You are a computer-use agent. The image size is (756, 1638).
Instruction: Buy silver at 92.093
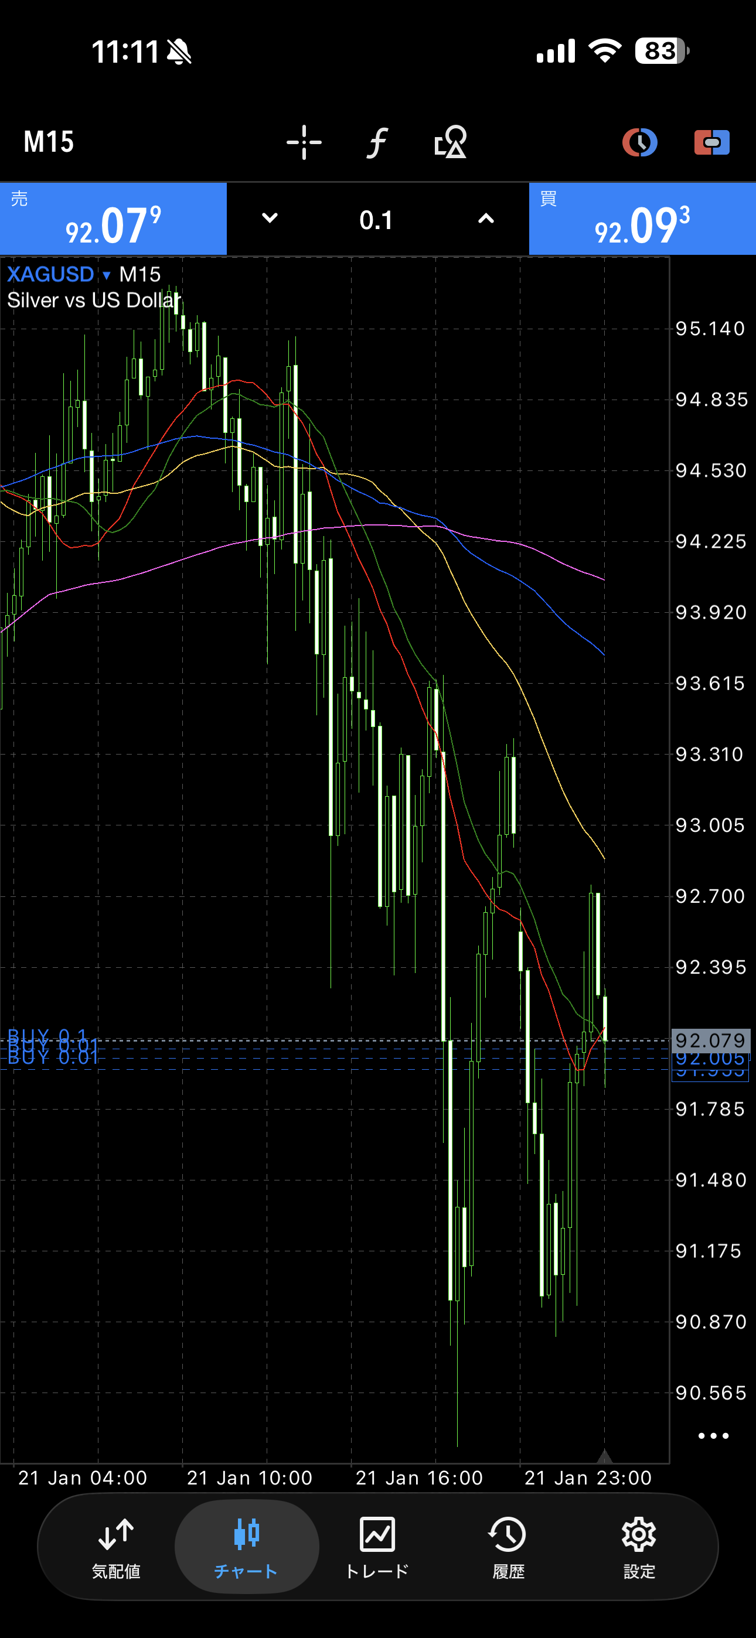pyautogui.click(x=642, y=219)
